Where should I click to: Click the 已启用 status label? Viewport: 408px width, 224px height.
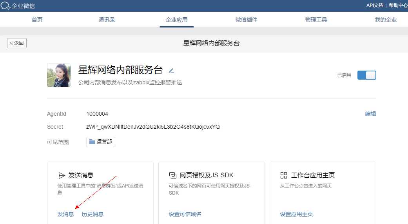click(344, 75)
